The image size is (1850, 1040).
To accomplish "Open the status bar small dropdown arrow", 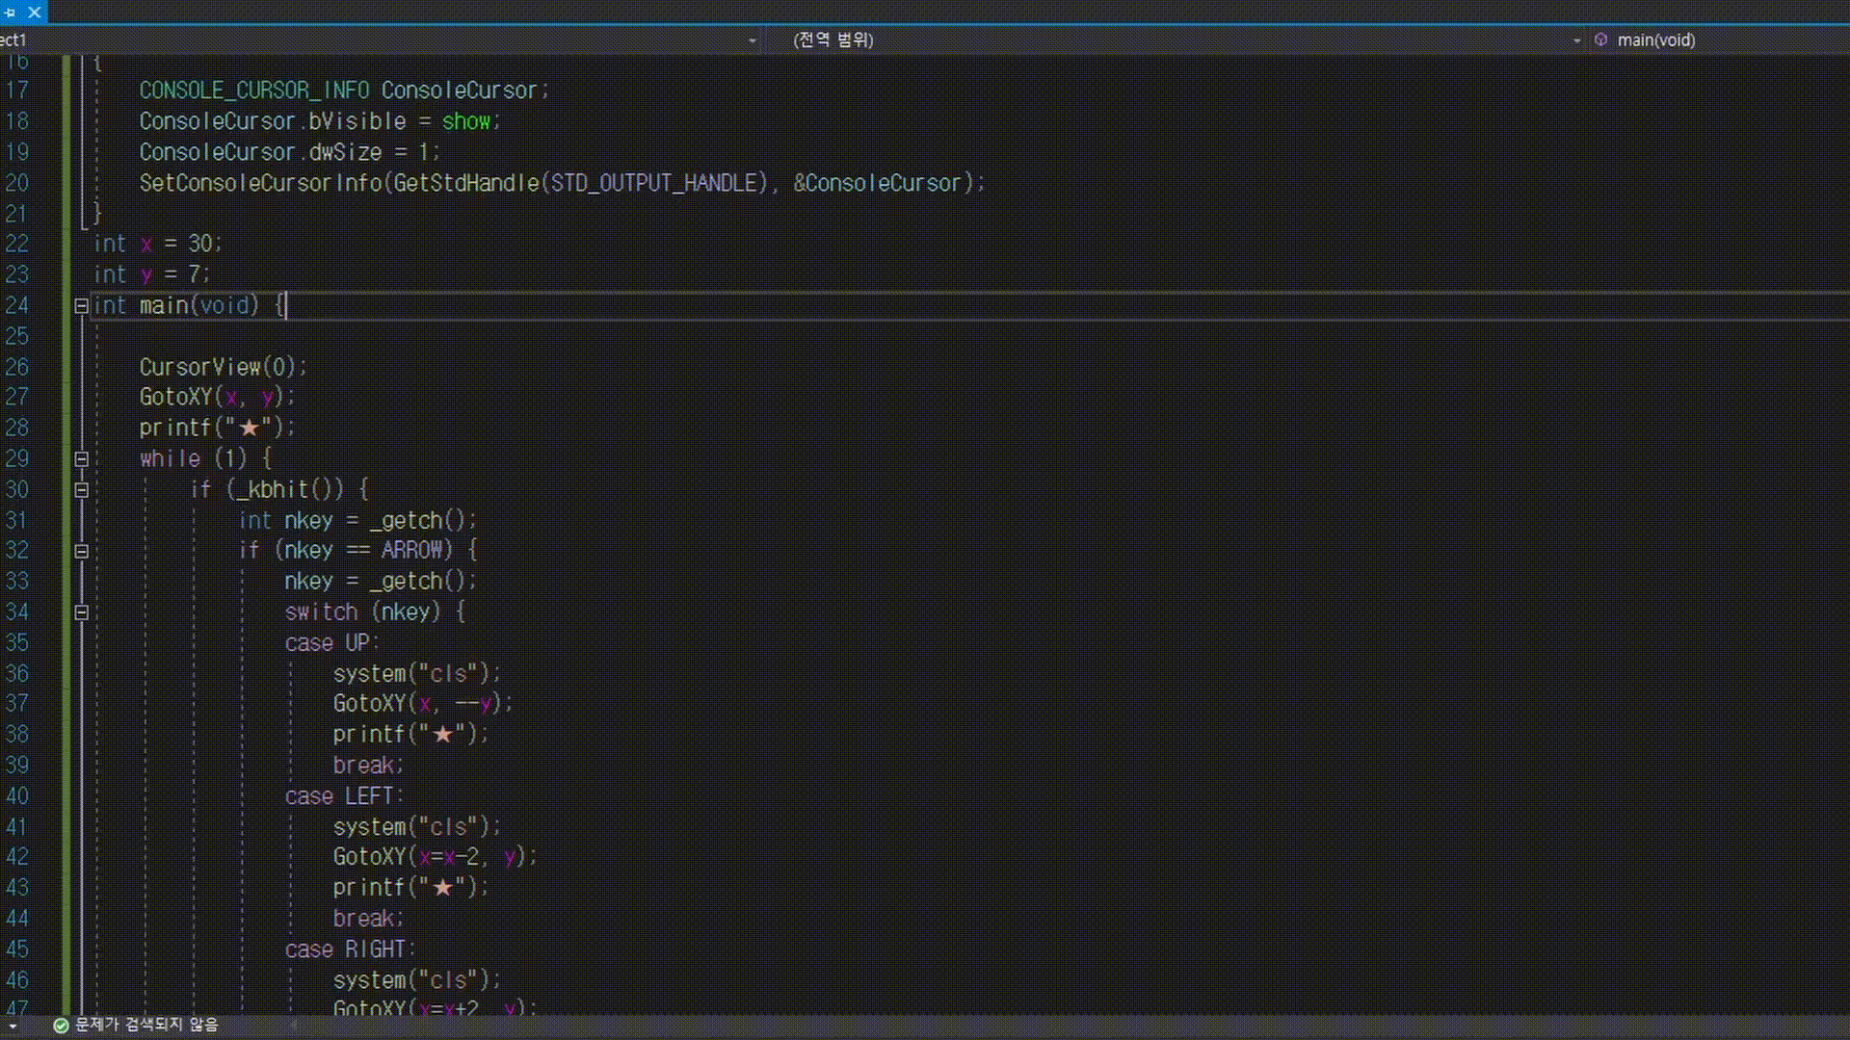I will tap(13, 1027).
